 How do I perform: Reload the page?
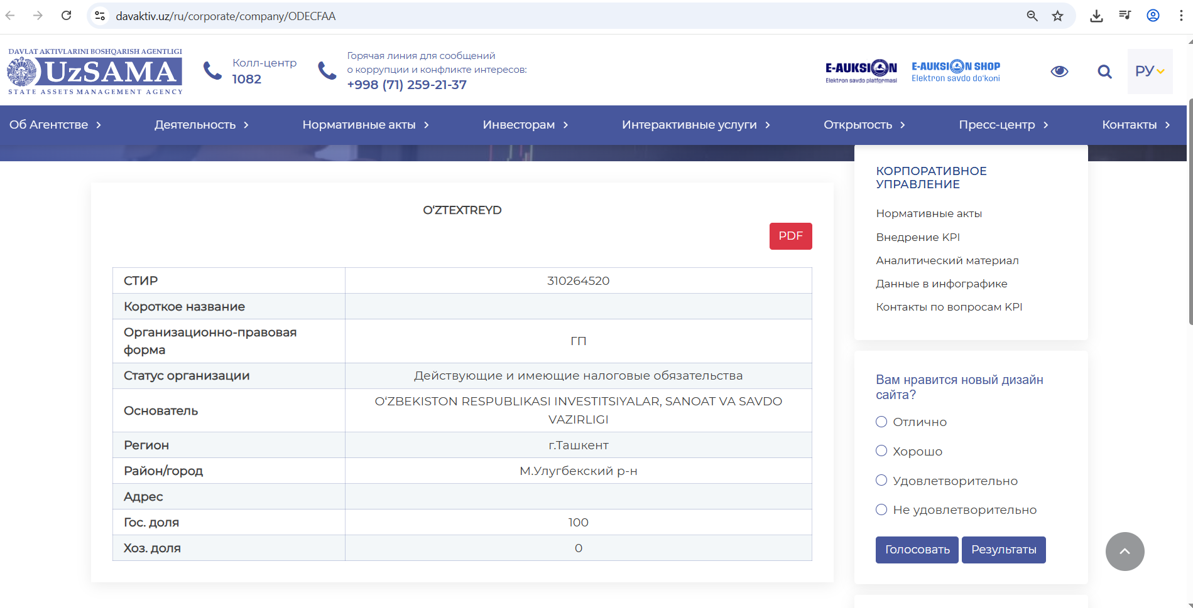pyautogui.click(x=66, y=16)
